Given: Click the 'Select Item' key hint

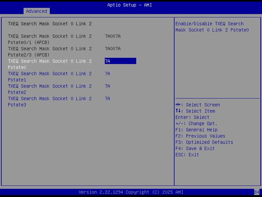Looking at the screenshot, I should (195, 111).
